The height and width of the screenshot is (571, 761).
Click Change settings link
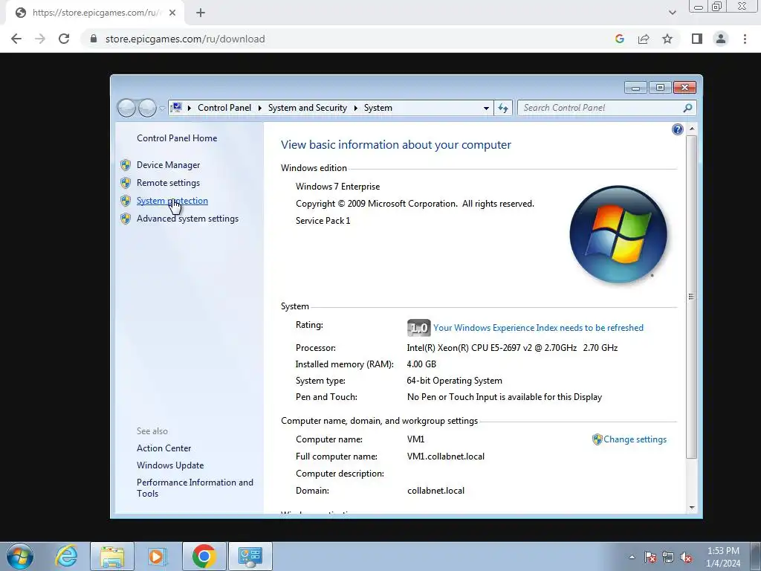635,439
